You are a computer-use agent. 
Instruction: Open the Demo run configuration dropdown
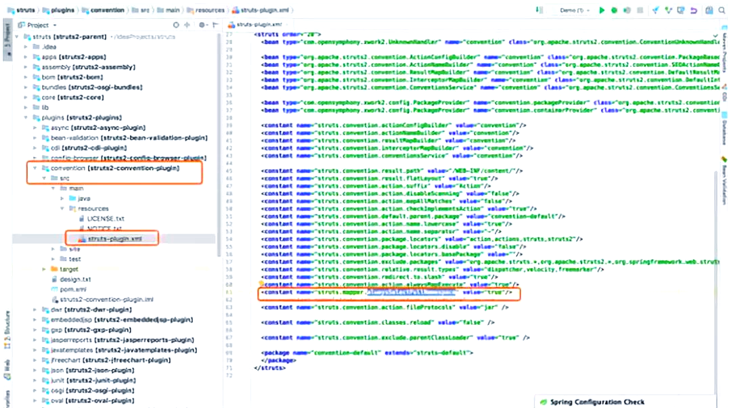point(575,10)
